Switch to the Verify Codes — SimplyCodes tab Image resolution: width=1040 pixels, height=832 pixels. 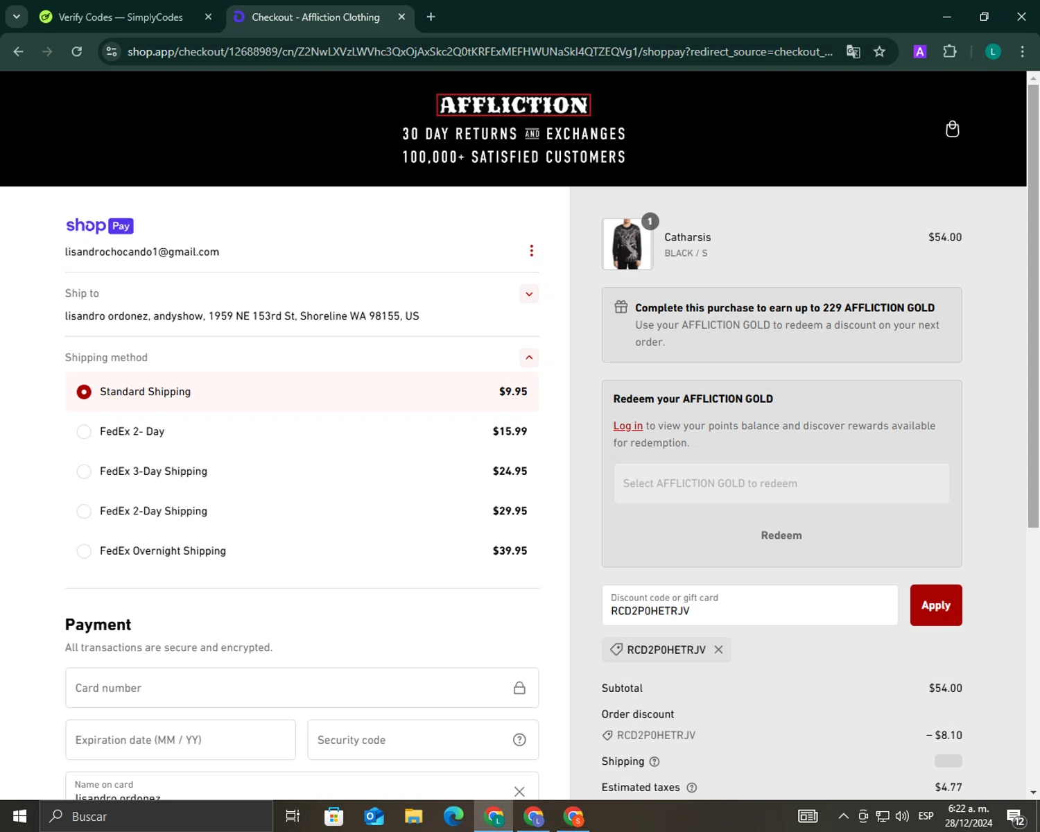(x=126, y=17)
